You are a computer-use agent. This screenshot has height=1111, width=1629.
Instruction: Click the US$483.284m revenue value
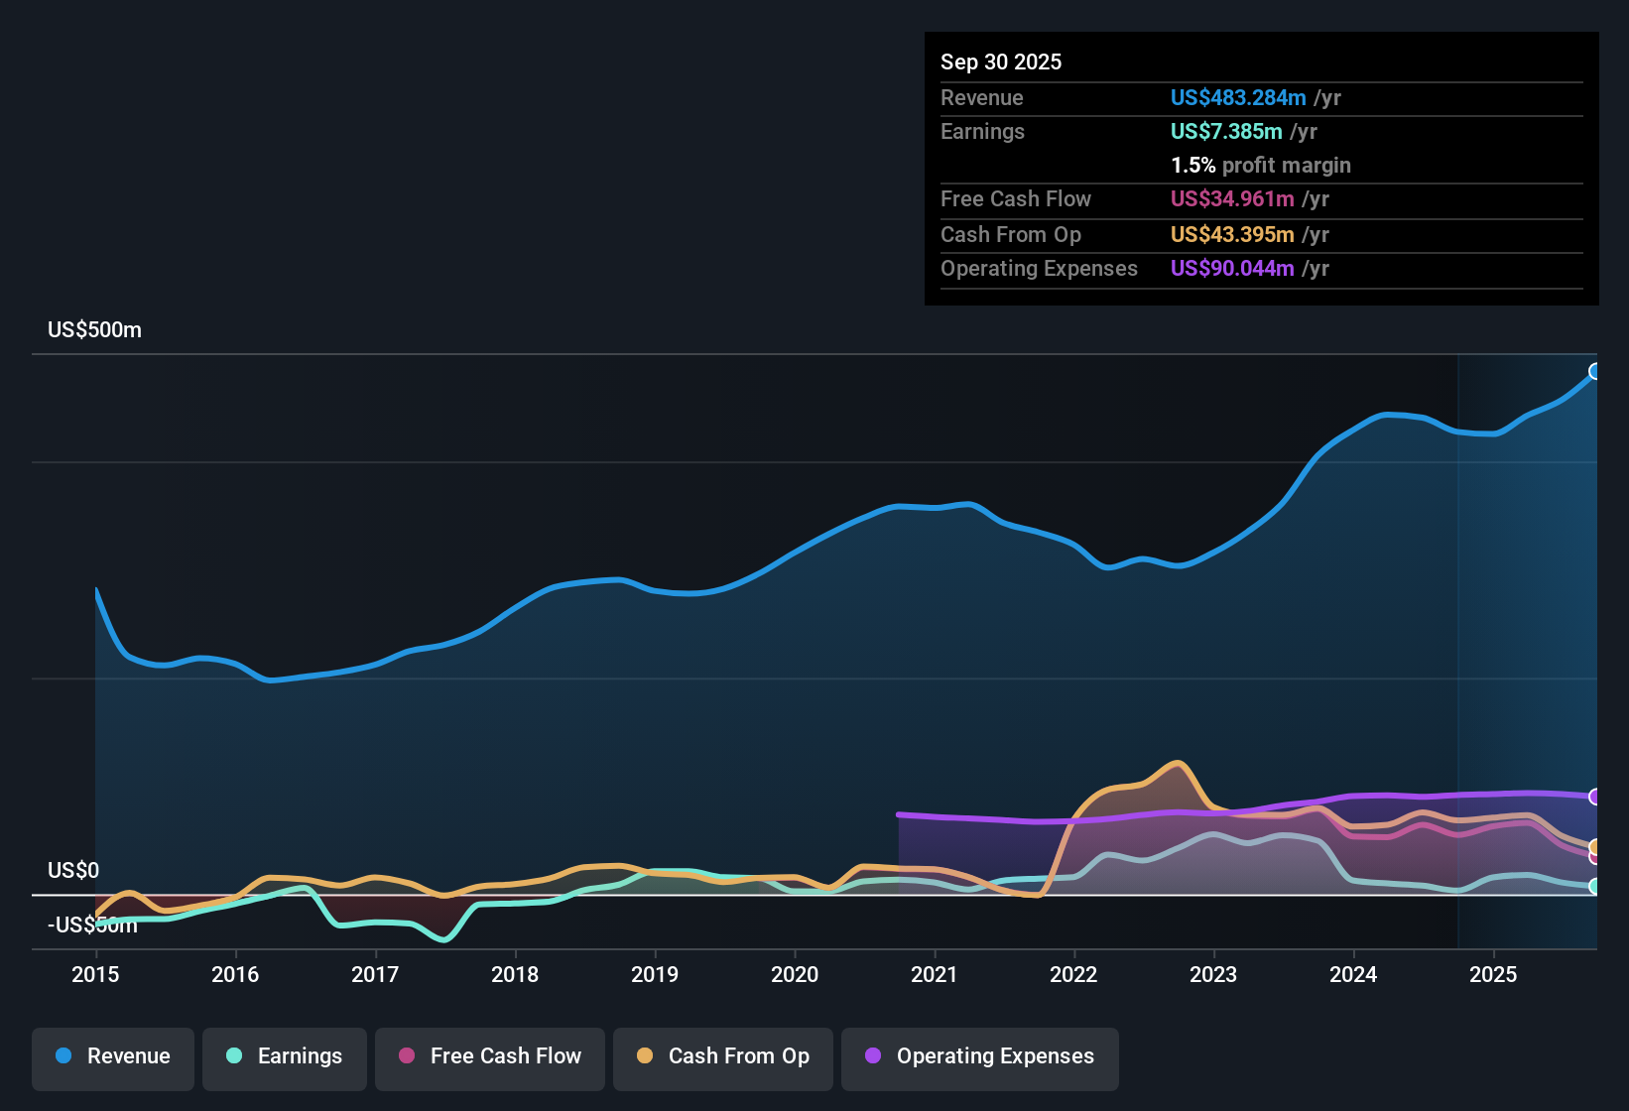[1238, 97]
